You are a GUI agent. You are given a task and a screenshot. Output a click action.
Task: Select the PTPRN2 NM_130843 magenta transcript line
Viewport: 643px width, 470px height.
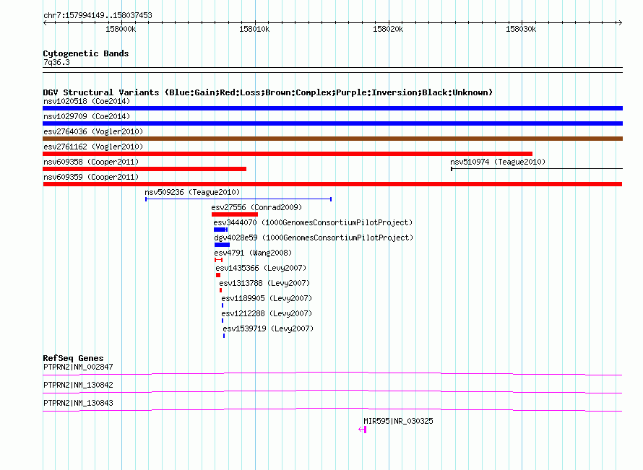pyautogui.click(x=332, y=409)
